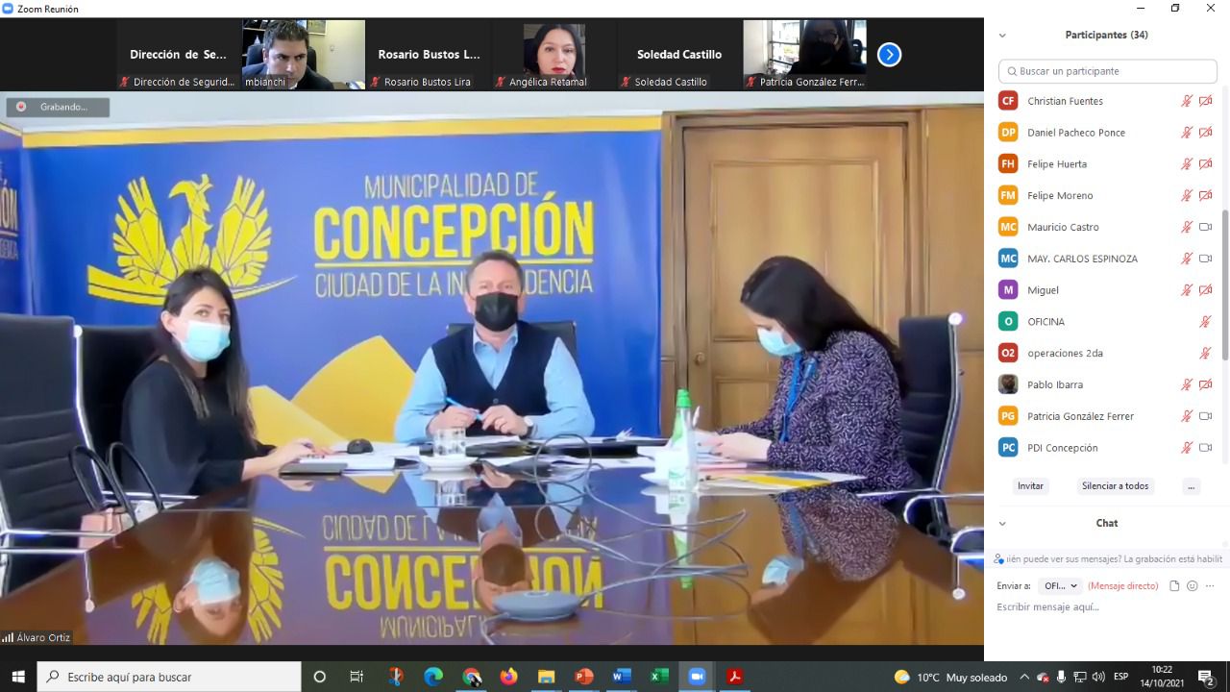Click Silenciar a todos button

click(1115, 486)
